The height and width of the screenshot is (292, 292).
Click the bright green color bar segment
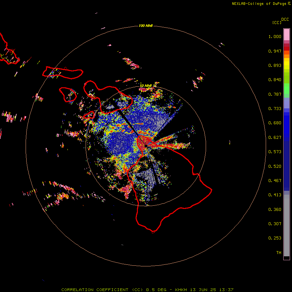[x=286, y=89]
